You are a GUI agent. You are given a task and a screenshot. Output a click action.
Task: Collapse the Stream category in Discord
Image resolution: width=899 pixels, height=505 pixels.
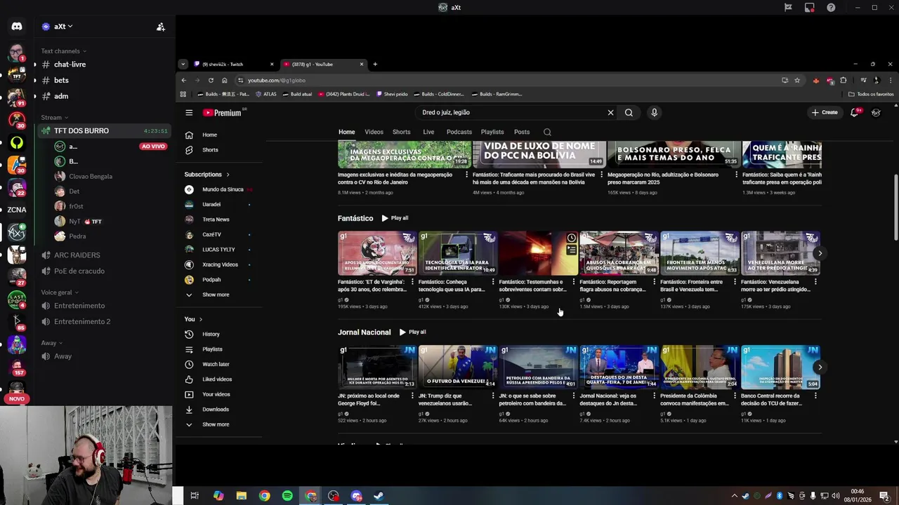click(x=54, y=117)
